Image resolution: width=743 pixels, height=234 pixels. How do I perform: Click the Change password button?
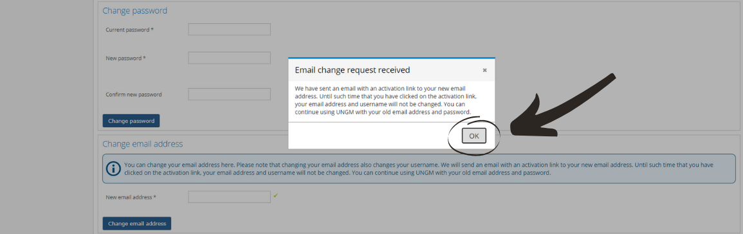[131, 121]
